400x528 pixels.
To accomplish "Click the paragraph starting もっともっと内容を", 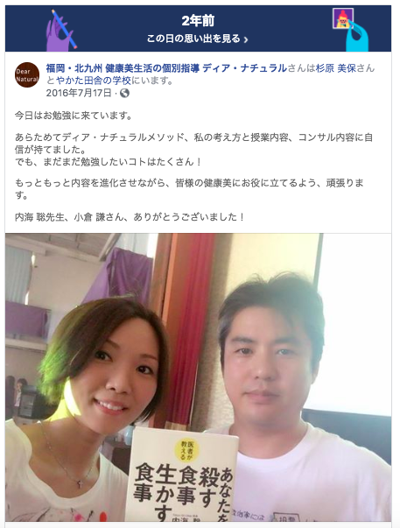I will coord(189,189).
